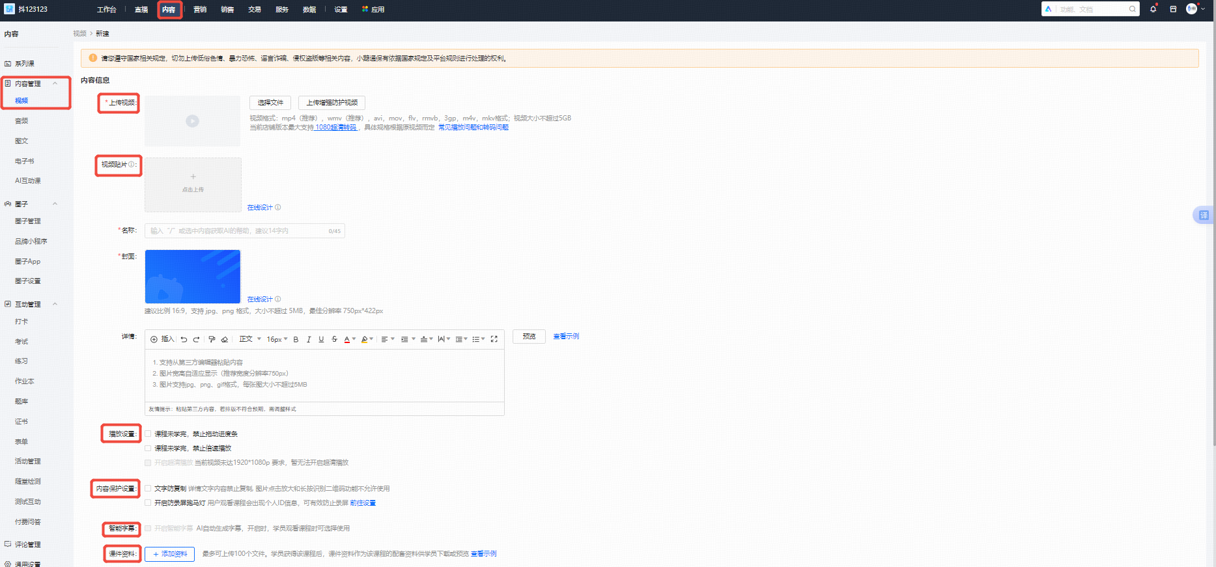Collapse the 互动管理 sidebar section

pyautogui.click(x=55, y=304)
